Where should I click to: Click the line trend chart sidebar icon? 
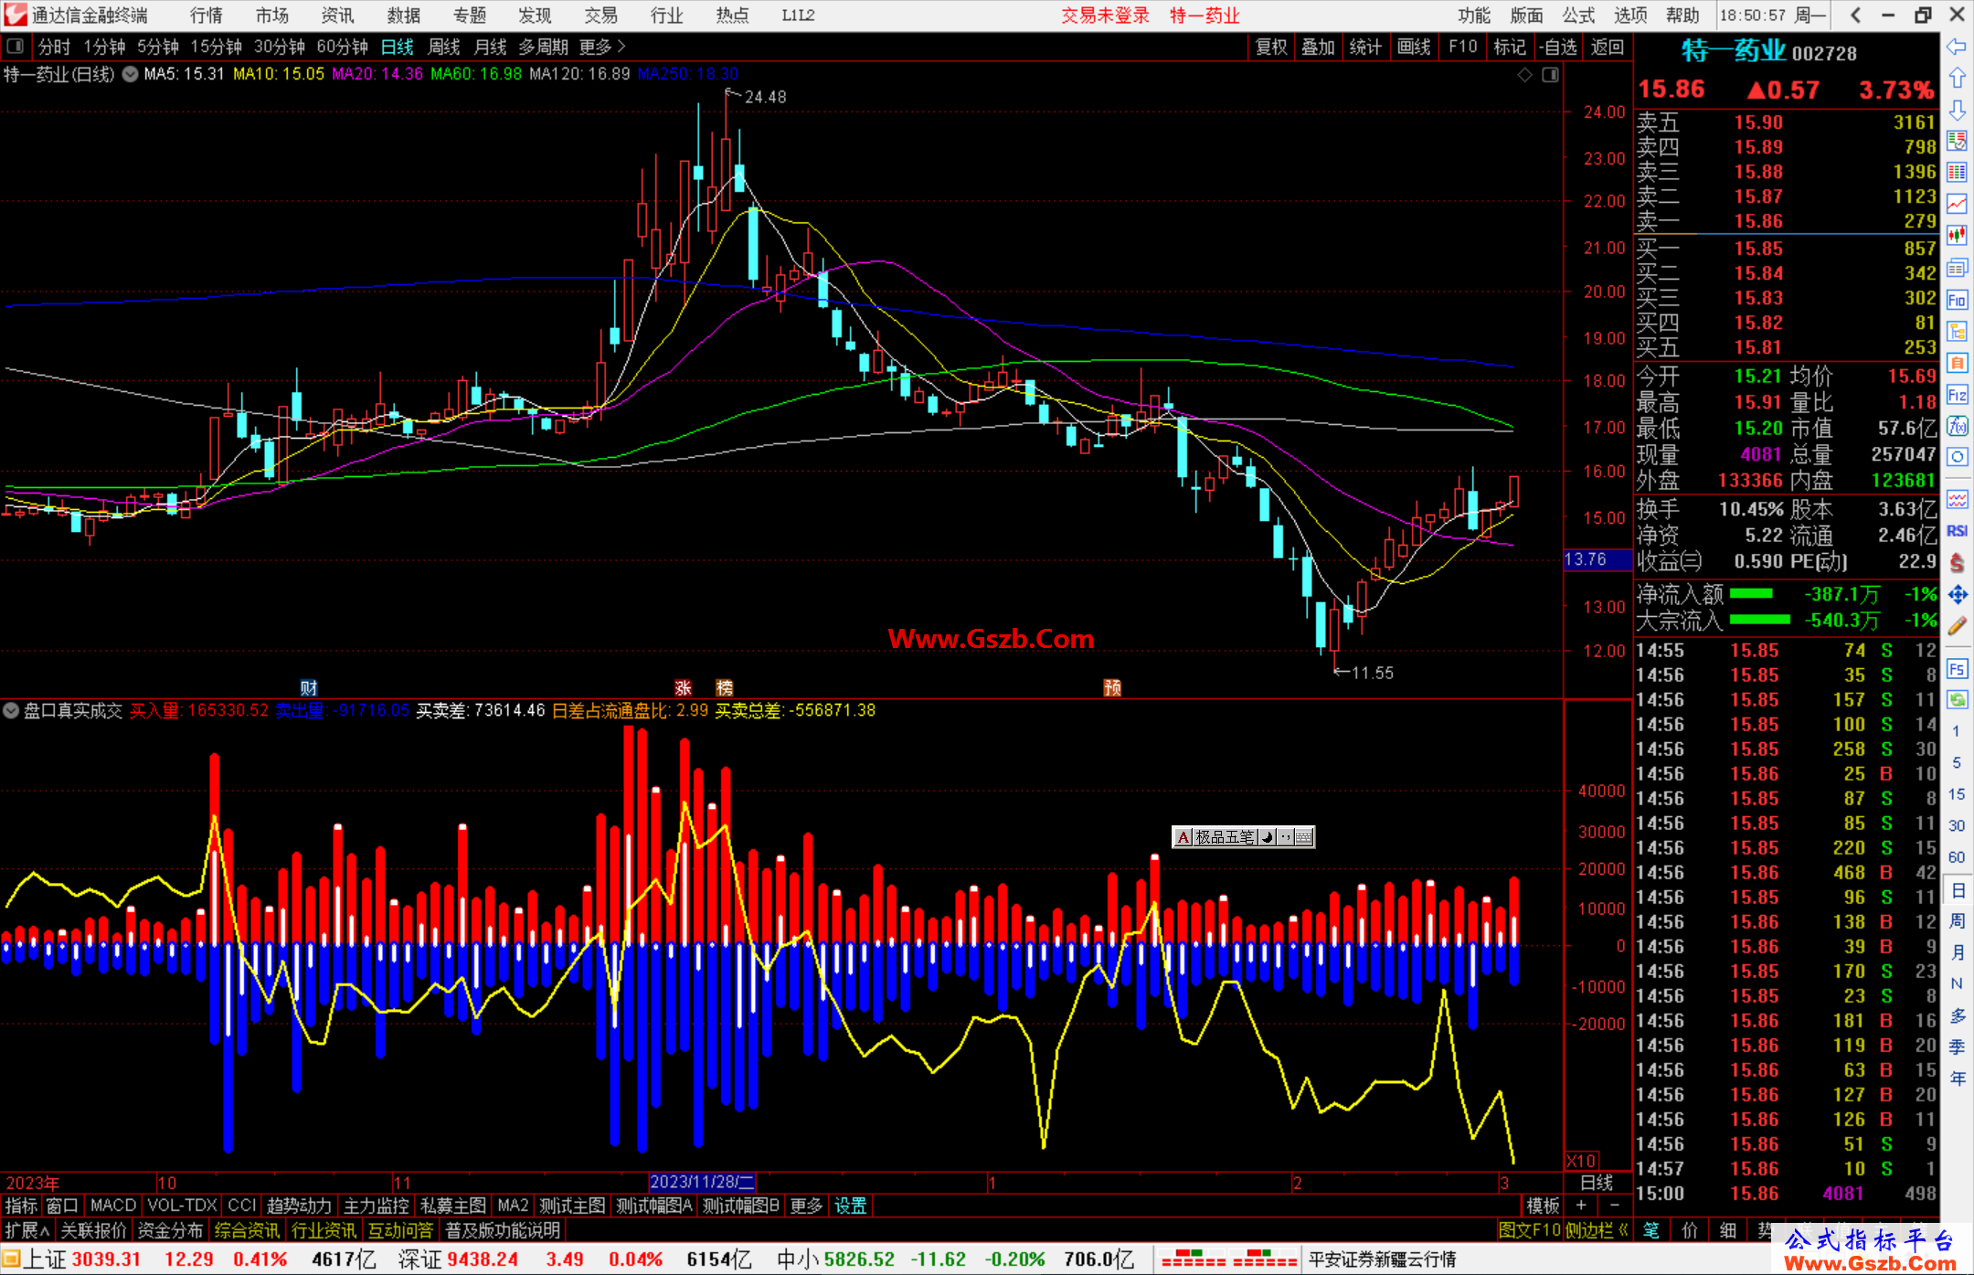[x=1957, y=204]
